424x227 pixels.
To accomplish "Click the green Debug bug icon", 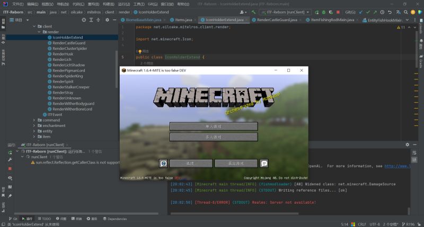I will click(x=324, y=12).
